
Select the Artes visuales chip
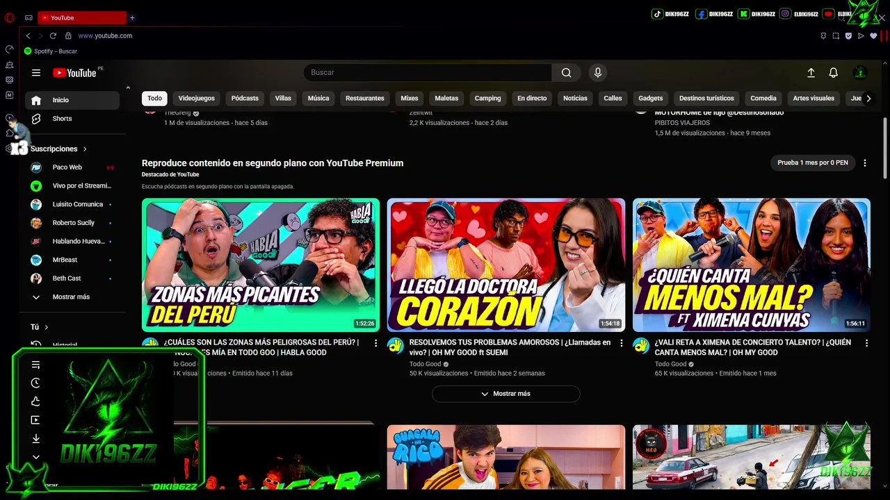(814, 98)
